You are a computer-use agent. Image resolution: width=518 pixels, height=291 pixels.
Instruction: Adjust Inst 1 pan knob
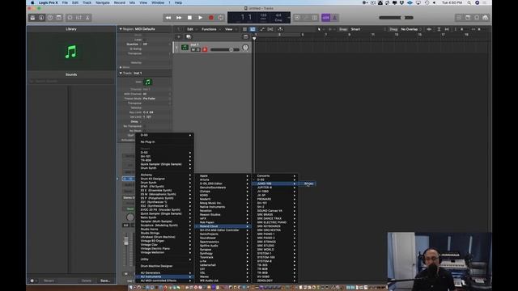245,48
